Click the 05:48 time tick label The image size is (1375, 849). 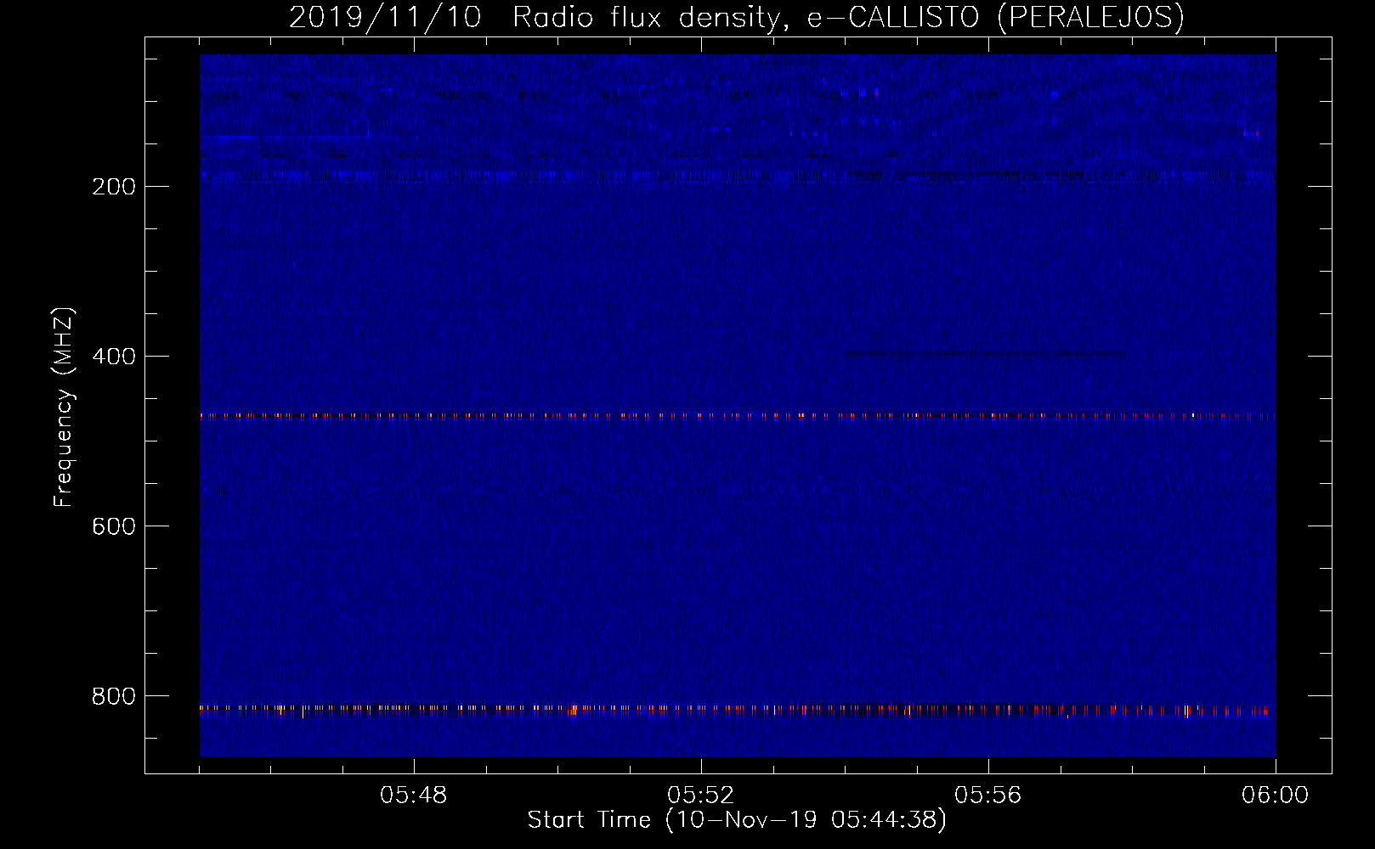[x=414, y=796]
